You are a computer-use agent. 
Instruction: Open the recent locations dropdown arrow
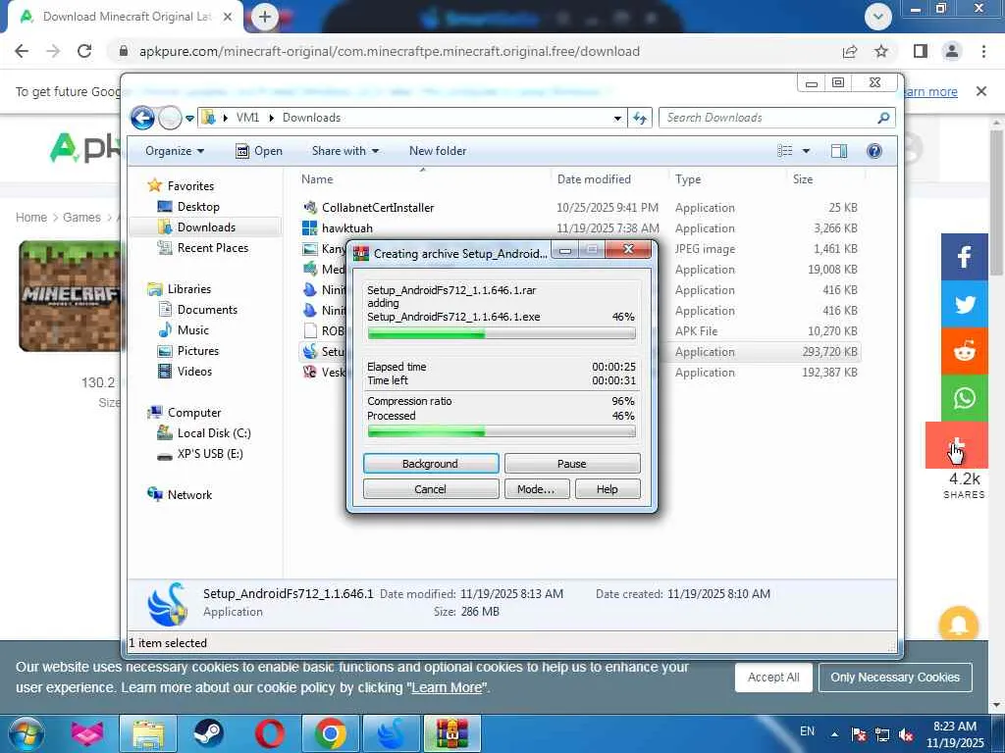pos(189,119)
